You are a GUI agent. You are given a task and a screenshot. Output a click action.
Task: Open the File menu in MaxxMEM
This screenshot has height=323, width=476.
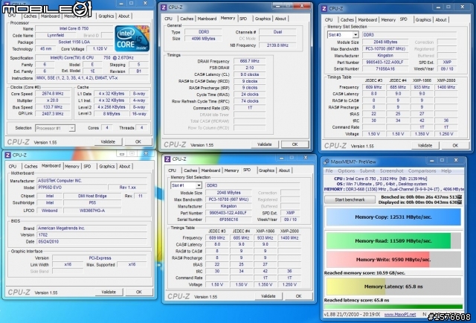tap(329, 170)
